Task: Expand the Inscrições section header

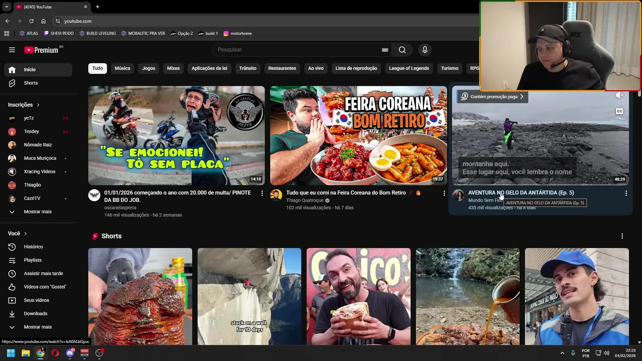Action: pos(24,105)
